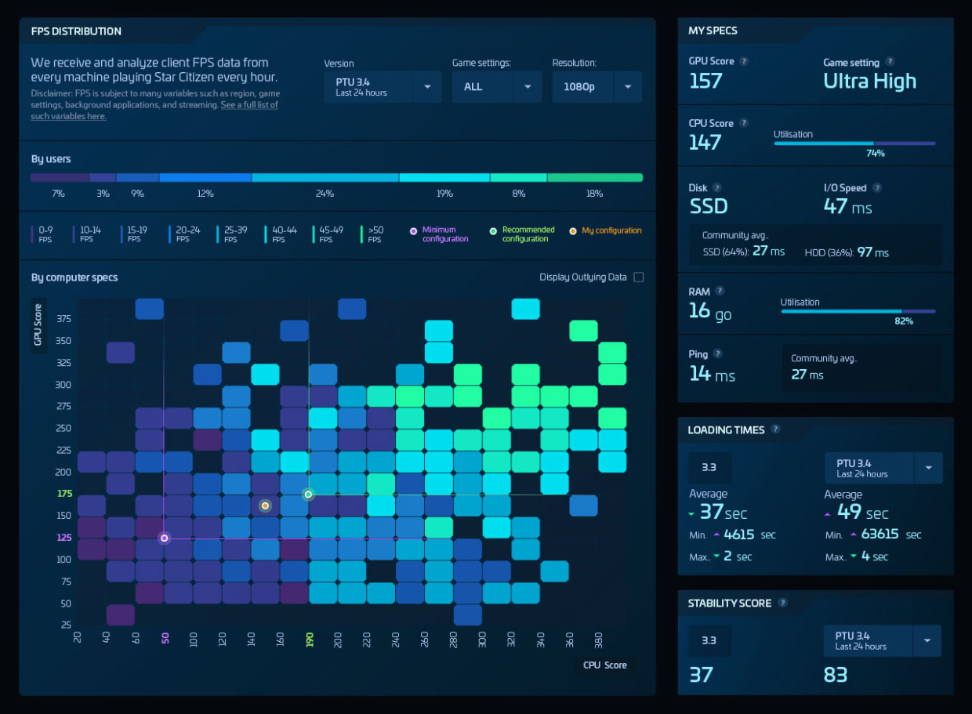The width and height of the screenshot is (972, 714).
Task: Click the Recommended configuration chart marker
Action: pyautogui.click(x=309, y=495)
